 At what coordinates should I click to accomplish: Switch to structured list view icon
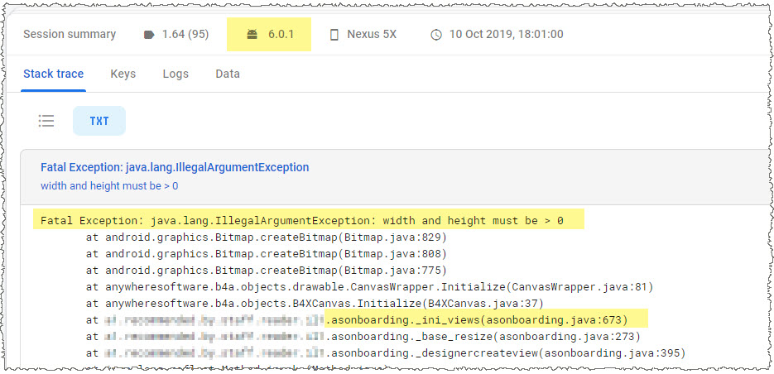pyautogui.click(x=46, y=121)
